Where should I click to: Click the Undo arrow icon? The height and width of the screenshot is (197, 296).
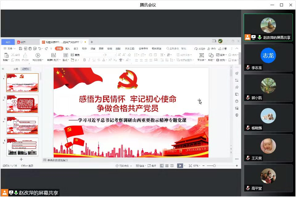click(x=40, y=49)
